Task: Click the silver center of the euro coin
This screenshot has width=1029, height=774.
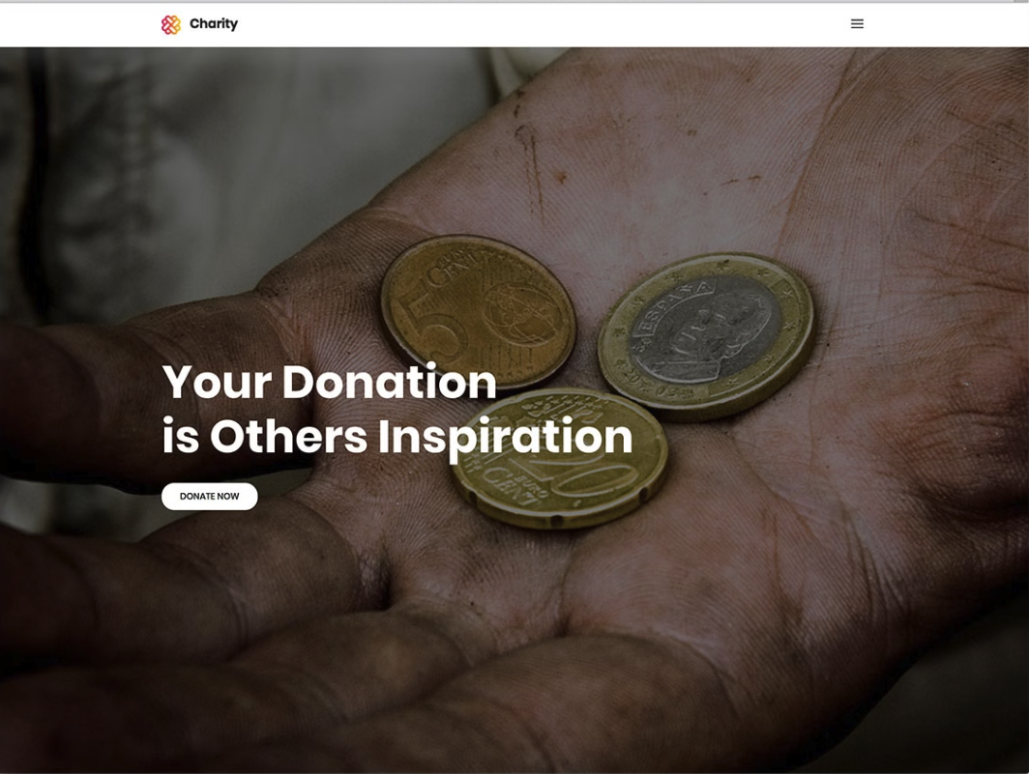Action: coord(705,335)
